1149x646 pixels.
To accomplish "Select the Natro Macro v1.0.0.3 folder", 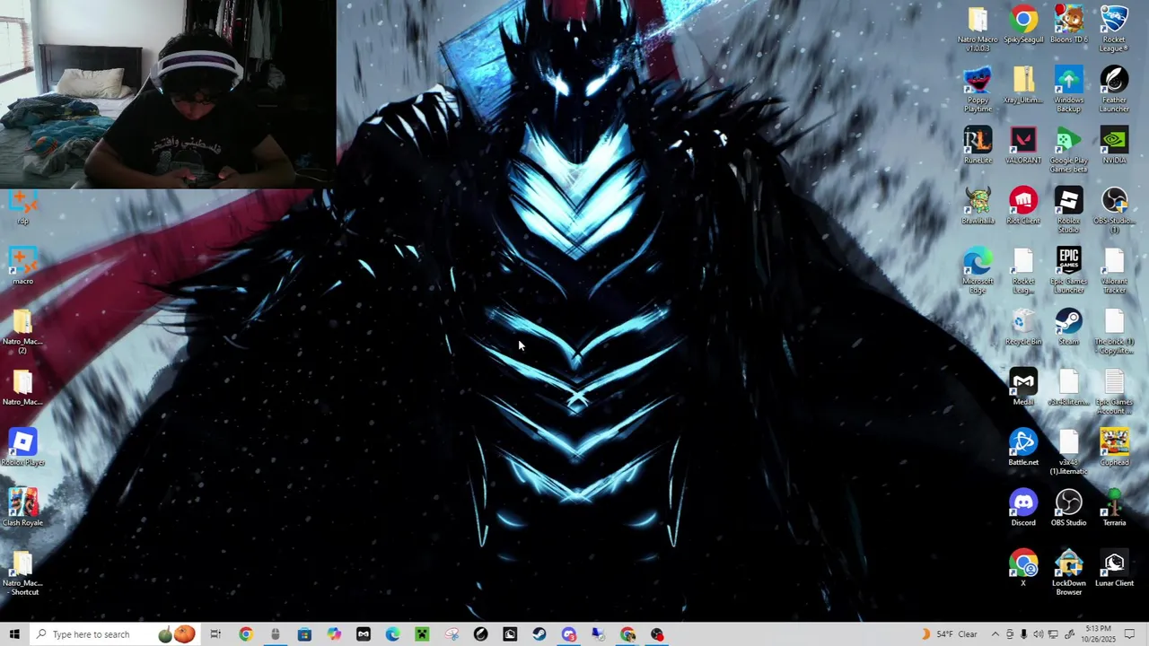I will 978,29.
